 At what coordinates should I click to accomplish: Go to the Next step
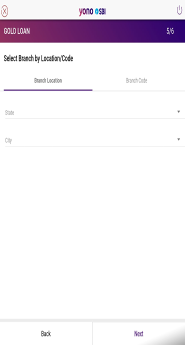point(139,334)
